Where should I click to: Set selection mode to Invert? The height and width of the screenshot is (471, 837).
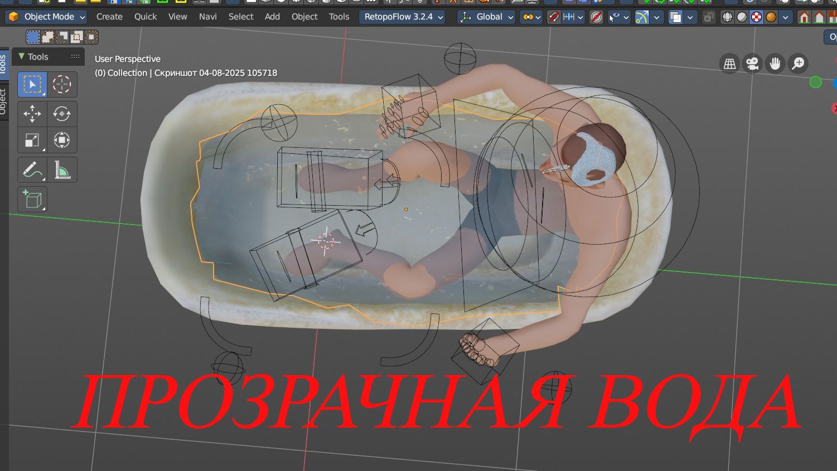(76, 37)
